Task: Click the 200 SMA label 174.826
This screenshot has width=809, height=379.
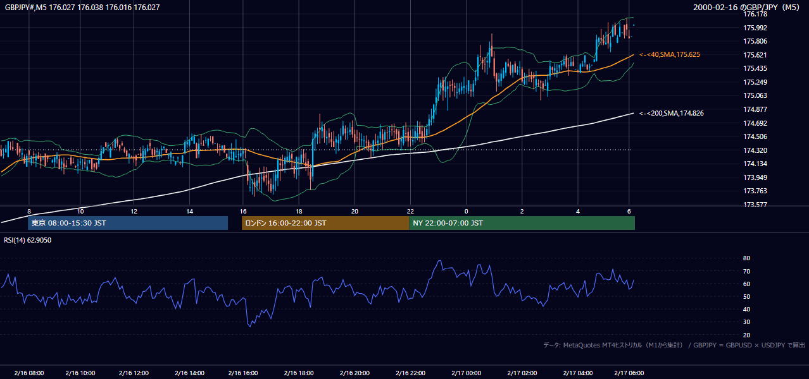Action: coord(672,113)
